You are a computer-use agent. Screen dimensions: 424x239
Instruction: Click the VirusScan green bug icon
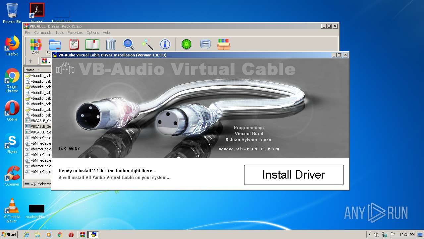[x=186, y=44]
